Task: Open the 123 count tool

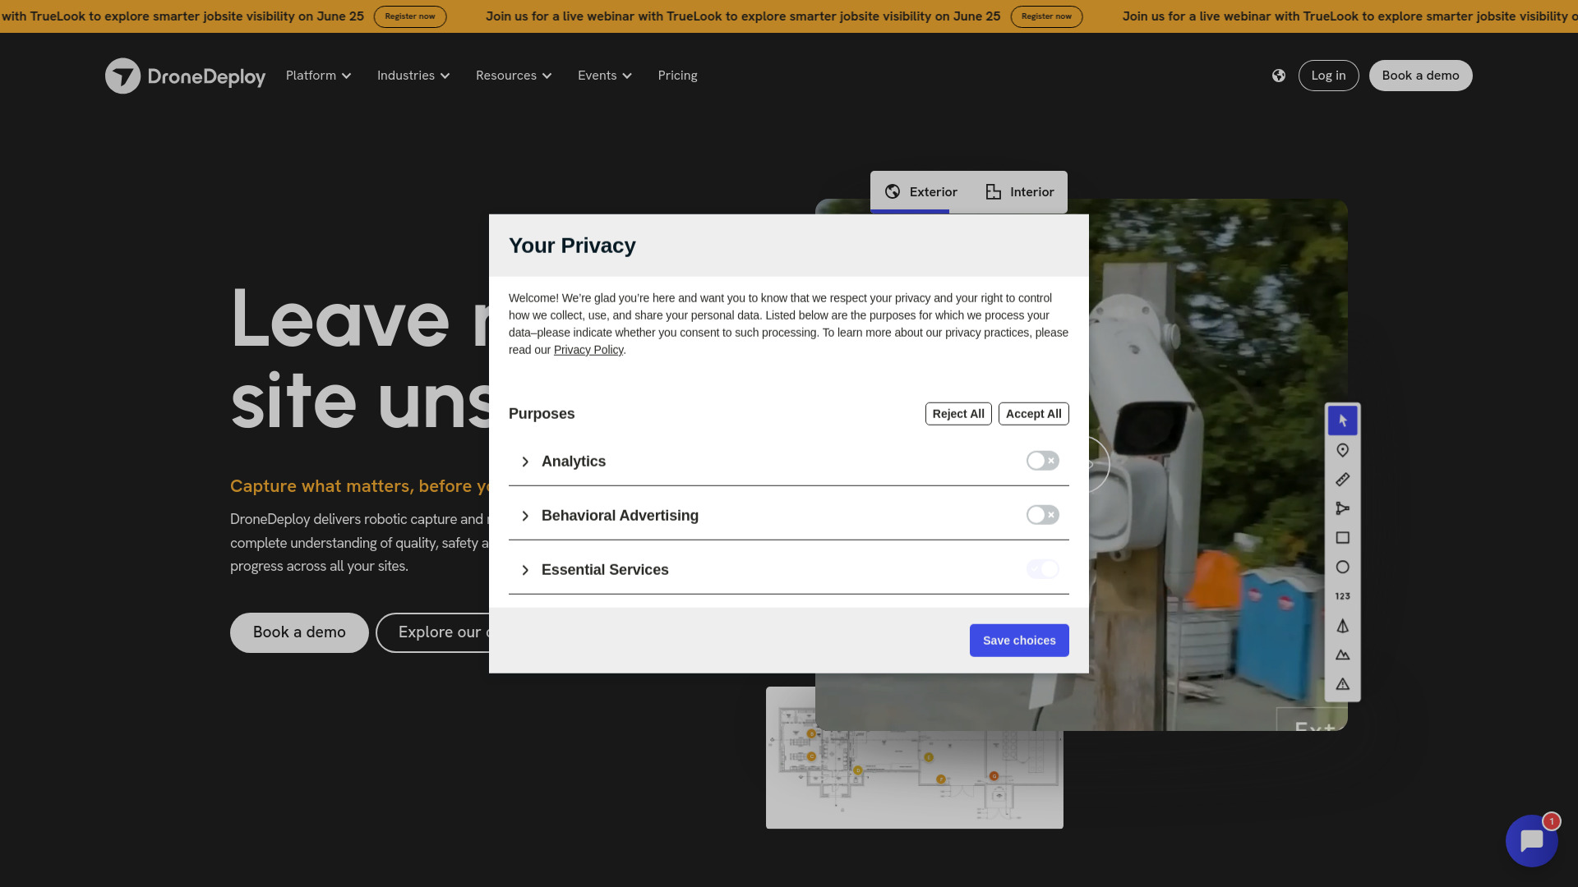Action: tap(1343, 595)
